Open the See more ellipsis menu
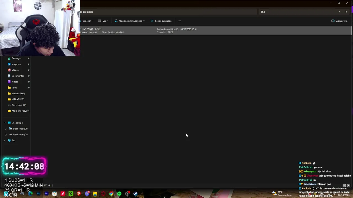Viewport: 353px width, 198px height. 179,21
